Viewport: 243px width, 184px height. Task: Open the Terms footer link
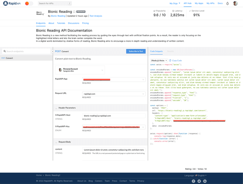[x=132, y=181]
